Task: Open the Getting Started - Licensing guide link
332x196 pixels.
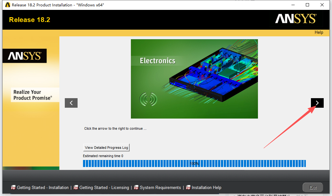Action: coord(104,187)
